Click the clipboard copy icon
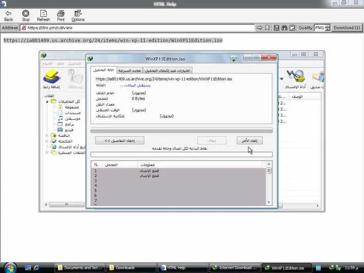The height and width of the screenshot is (273, 364). click(292, 28)
